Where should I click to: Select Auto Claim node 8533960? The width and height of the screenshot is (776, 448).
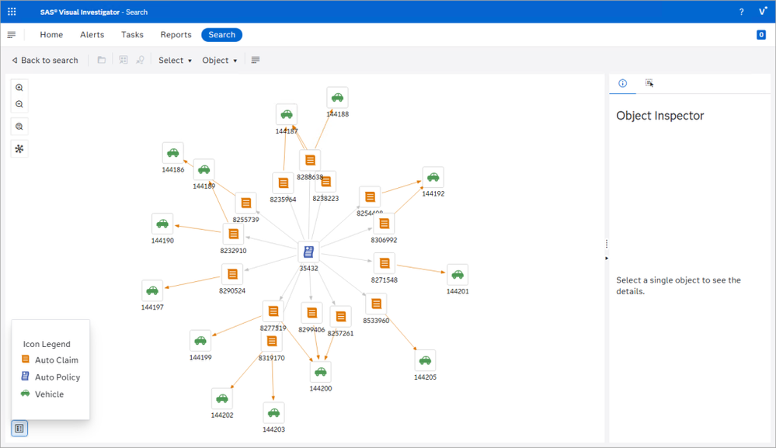tap(376, 304)
